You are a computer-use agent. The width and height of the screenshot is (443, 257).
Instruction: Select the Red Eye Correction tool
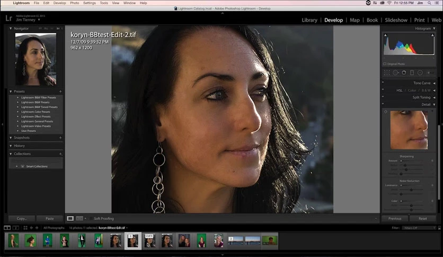click(404, 73)
